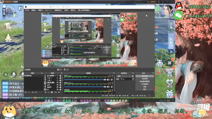Viewport: 212px width, 119px height.
Task: Toggle visibility eye of 广告 3 source
Action: (58, 78)
